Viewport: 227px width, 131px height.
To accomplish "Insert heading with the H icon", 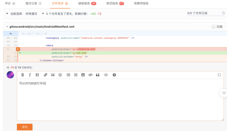I will click(37, 75).
